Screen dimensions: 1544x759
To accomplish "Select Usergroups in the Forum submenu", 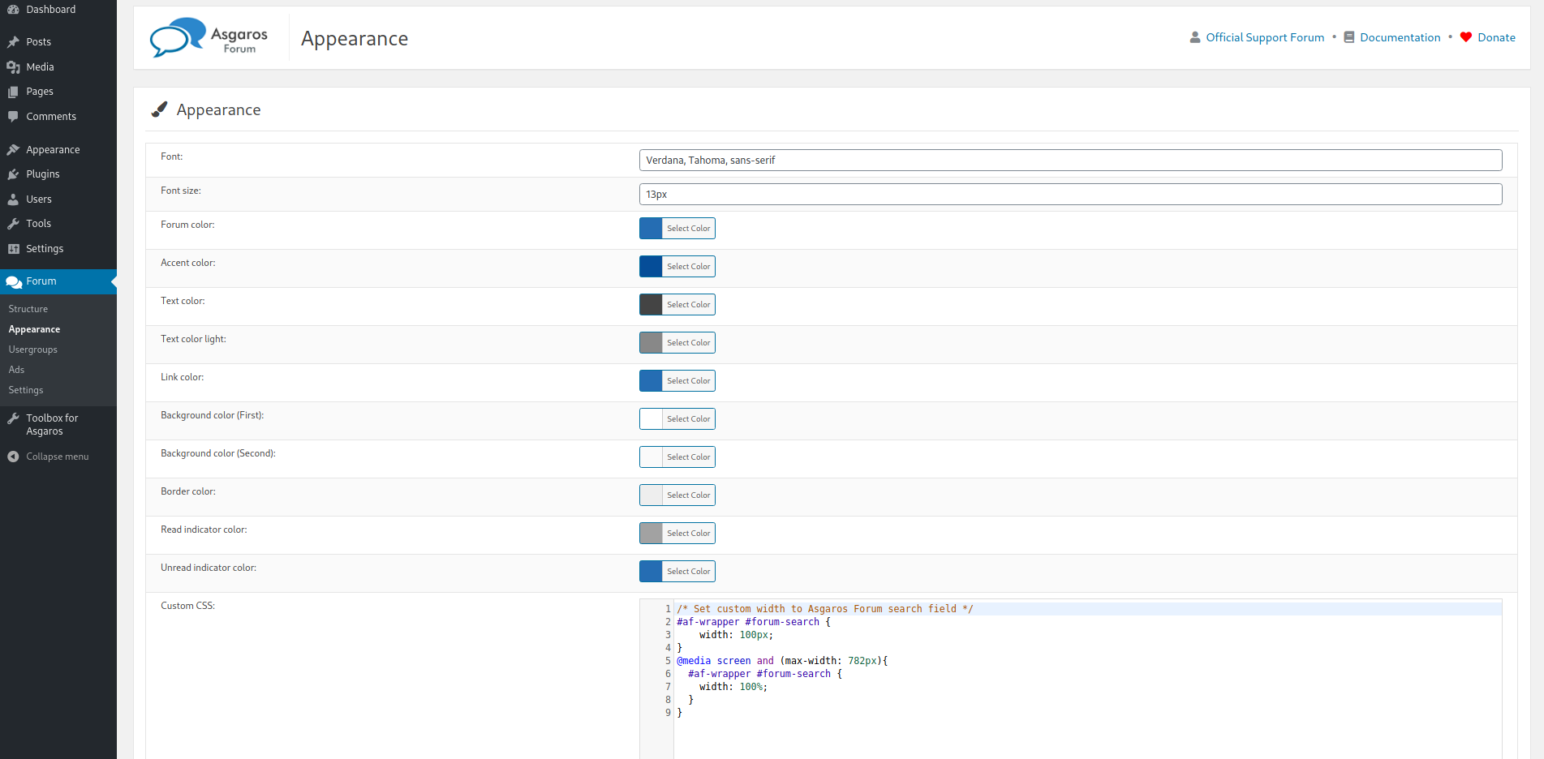I will click(x=32, y=349).
